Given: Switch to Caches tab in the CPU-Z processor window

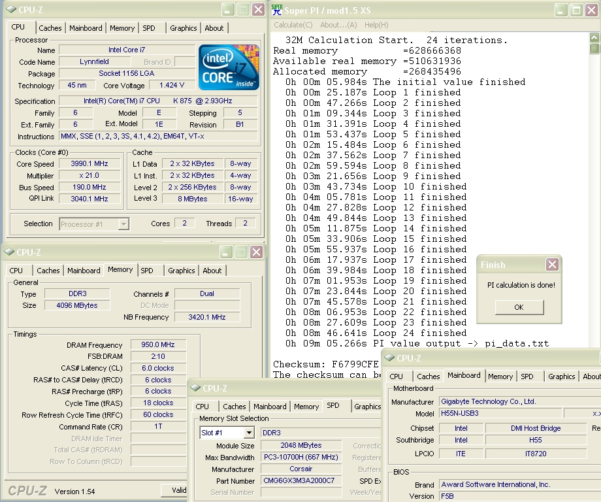Looking at the screenshot, I should pyautogui.click(x=50, y=28).
